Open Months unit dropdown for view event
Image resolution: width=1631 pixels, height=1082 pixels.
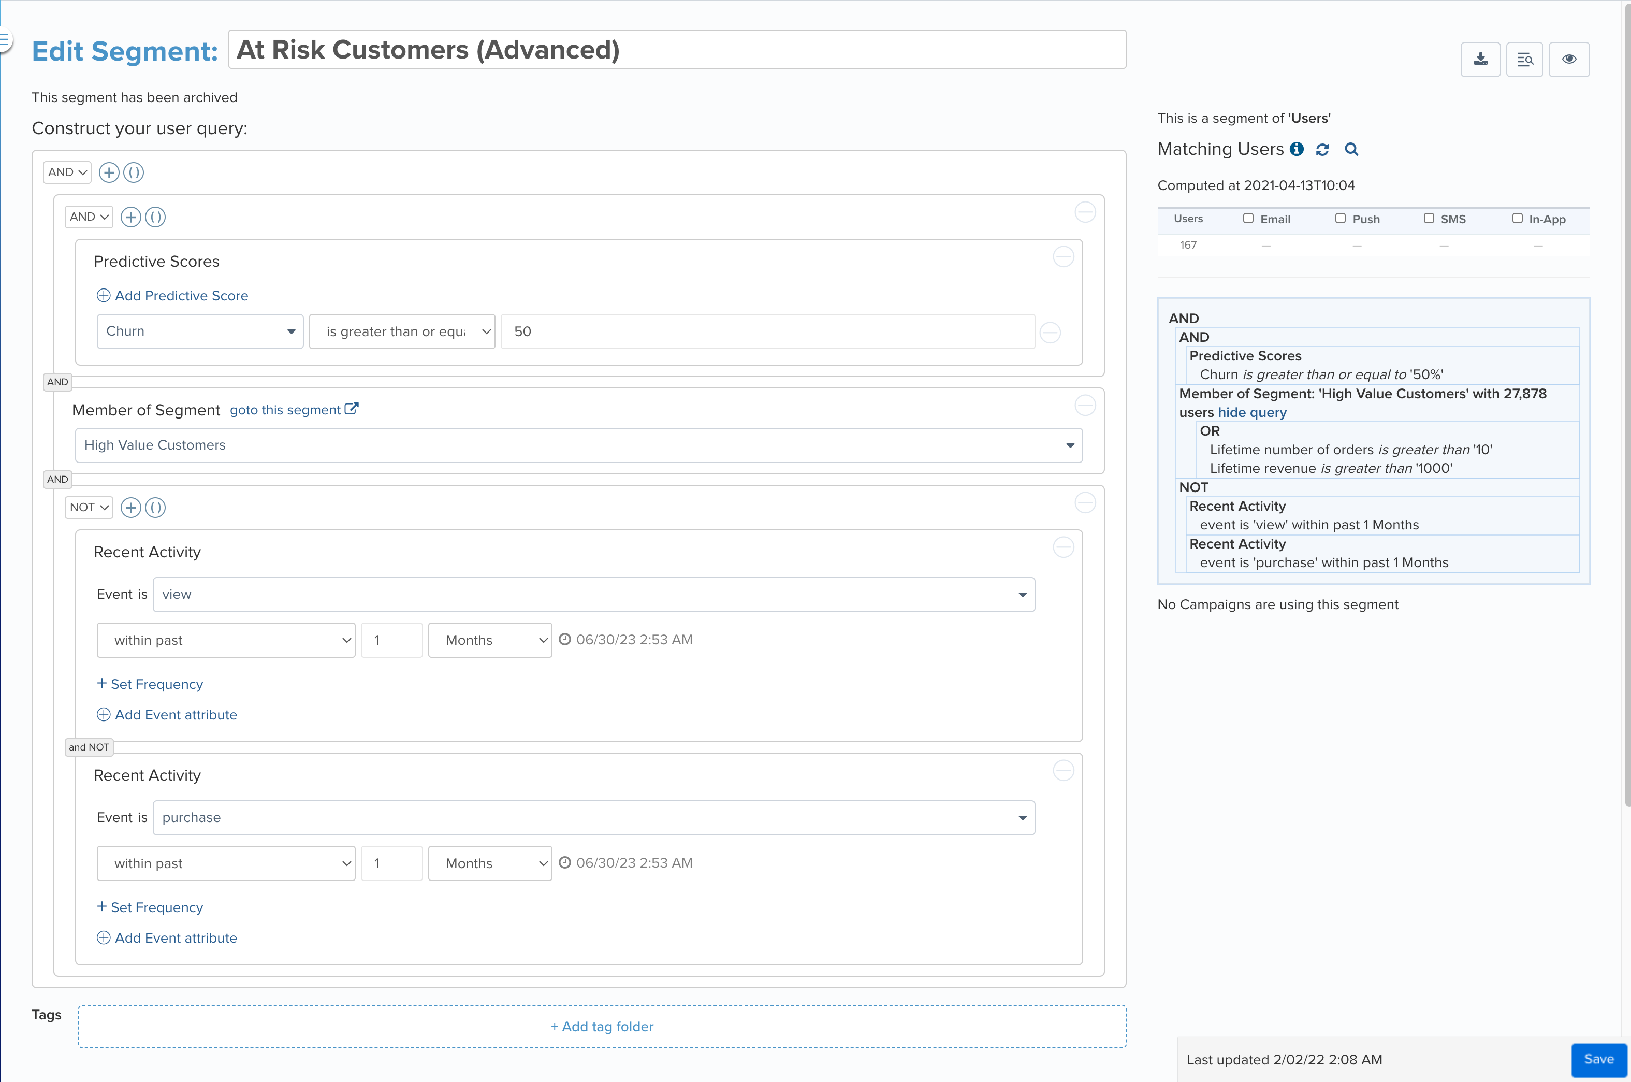coord(490,640)
